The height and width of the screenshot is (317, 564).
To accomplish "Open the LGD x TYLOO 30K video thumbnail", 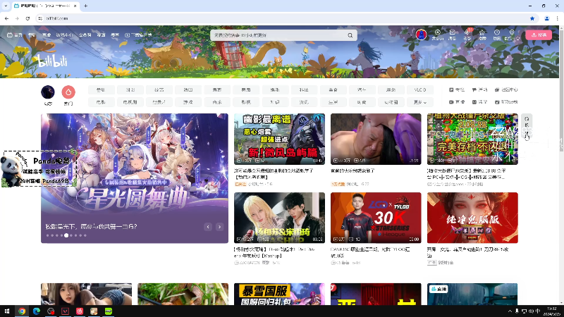I will tap(376, 218).
